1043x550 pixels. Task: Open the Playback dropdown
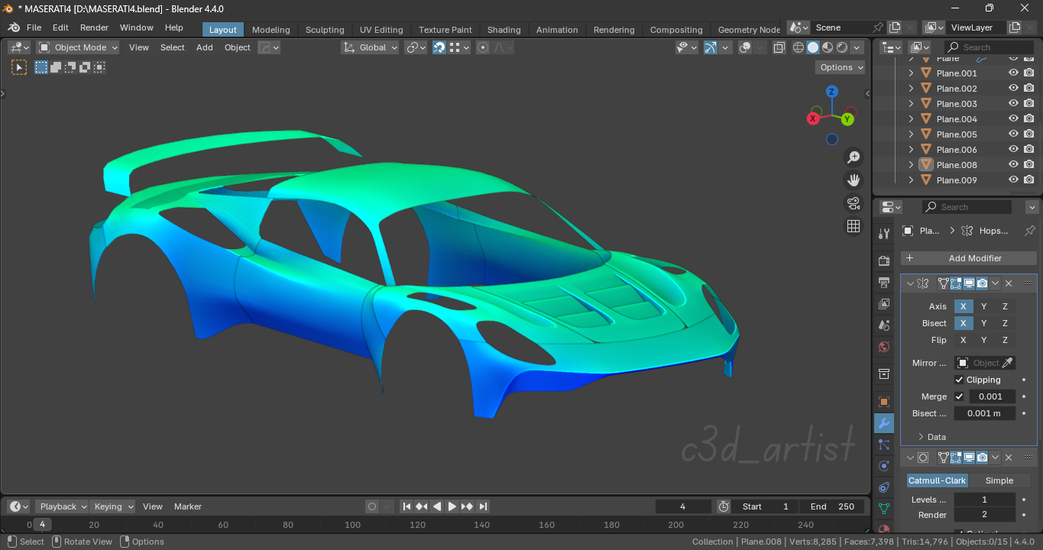pyautogui.click(x=62, y=506)
